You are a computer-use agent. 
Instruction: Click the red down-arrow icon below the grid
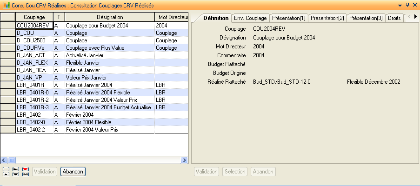[26, 169]
